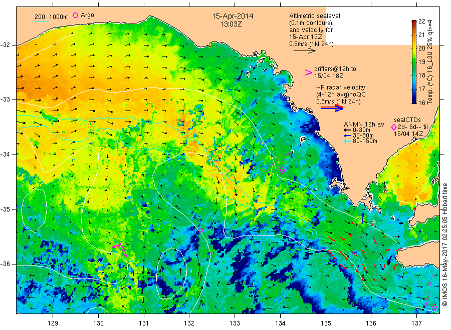Click the magenta sealCTDs diamond legend symbol

394,127
